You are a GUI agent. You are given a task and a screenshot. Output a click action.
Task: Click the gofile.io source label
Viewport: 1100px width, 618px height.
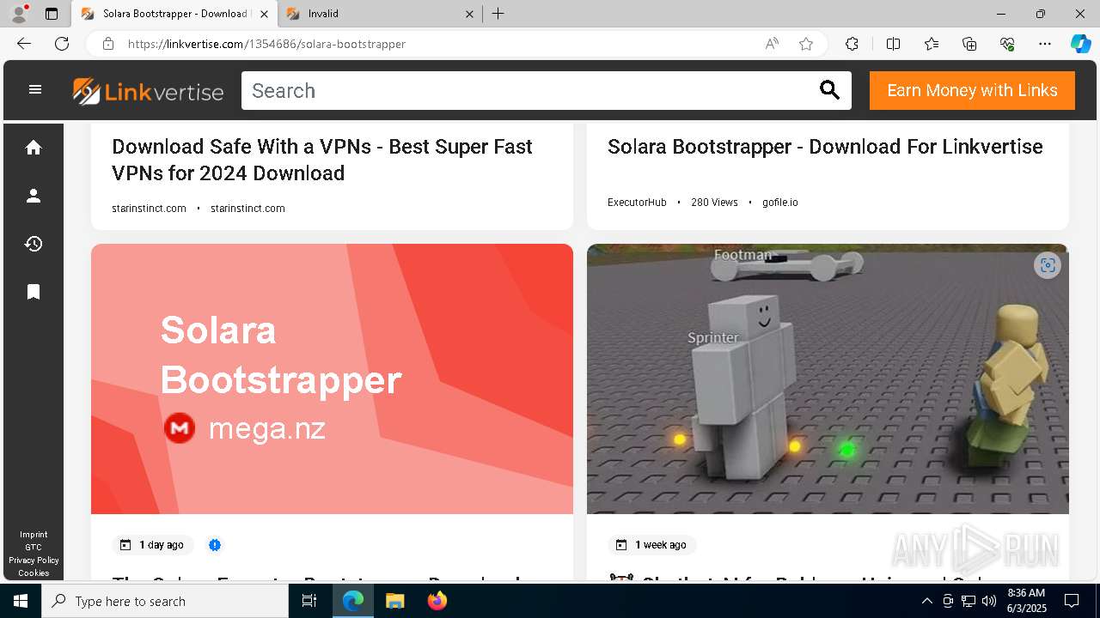[x=780, y=203]
